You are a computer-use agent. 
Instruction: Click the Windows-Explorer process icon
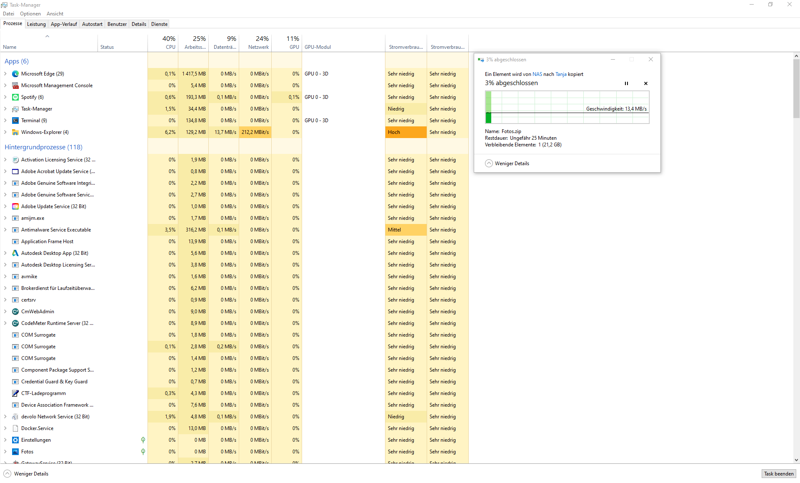[x=15, y=132]
